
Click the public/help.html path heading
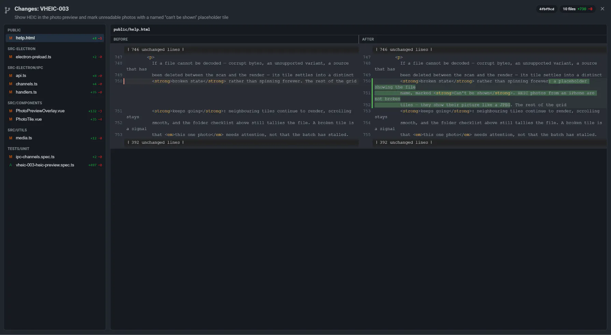point(132,29)
